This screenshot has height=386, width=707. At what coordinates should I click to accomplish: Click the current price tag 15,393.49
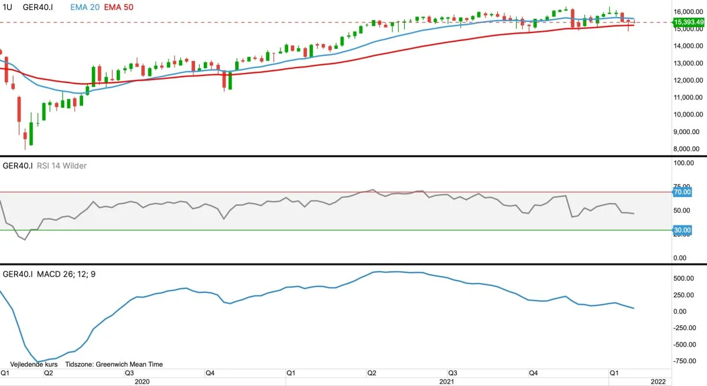[x=689, y=22]
